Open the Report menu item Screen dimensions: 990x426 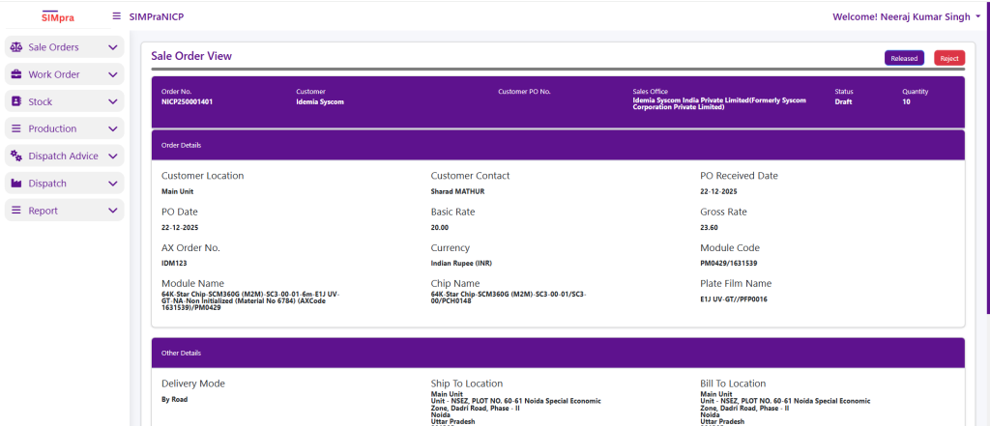(43, 211)
